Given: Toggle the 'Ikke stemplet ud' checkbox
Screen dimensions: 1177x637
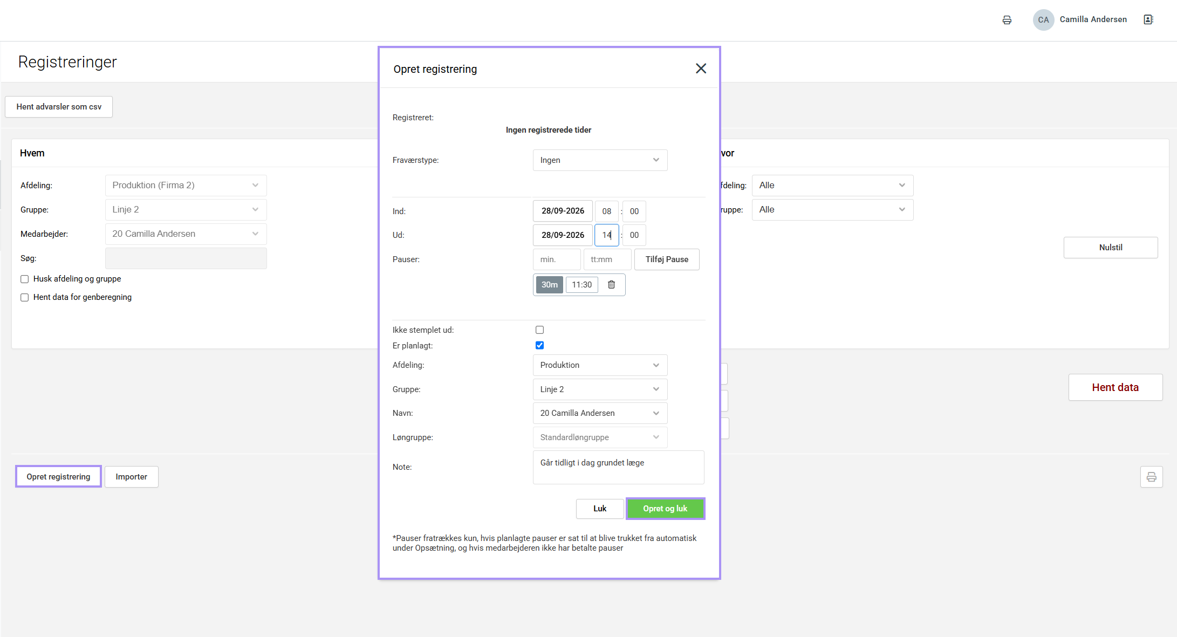Looking at the screenshot, I should [539, 330].
